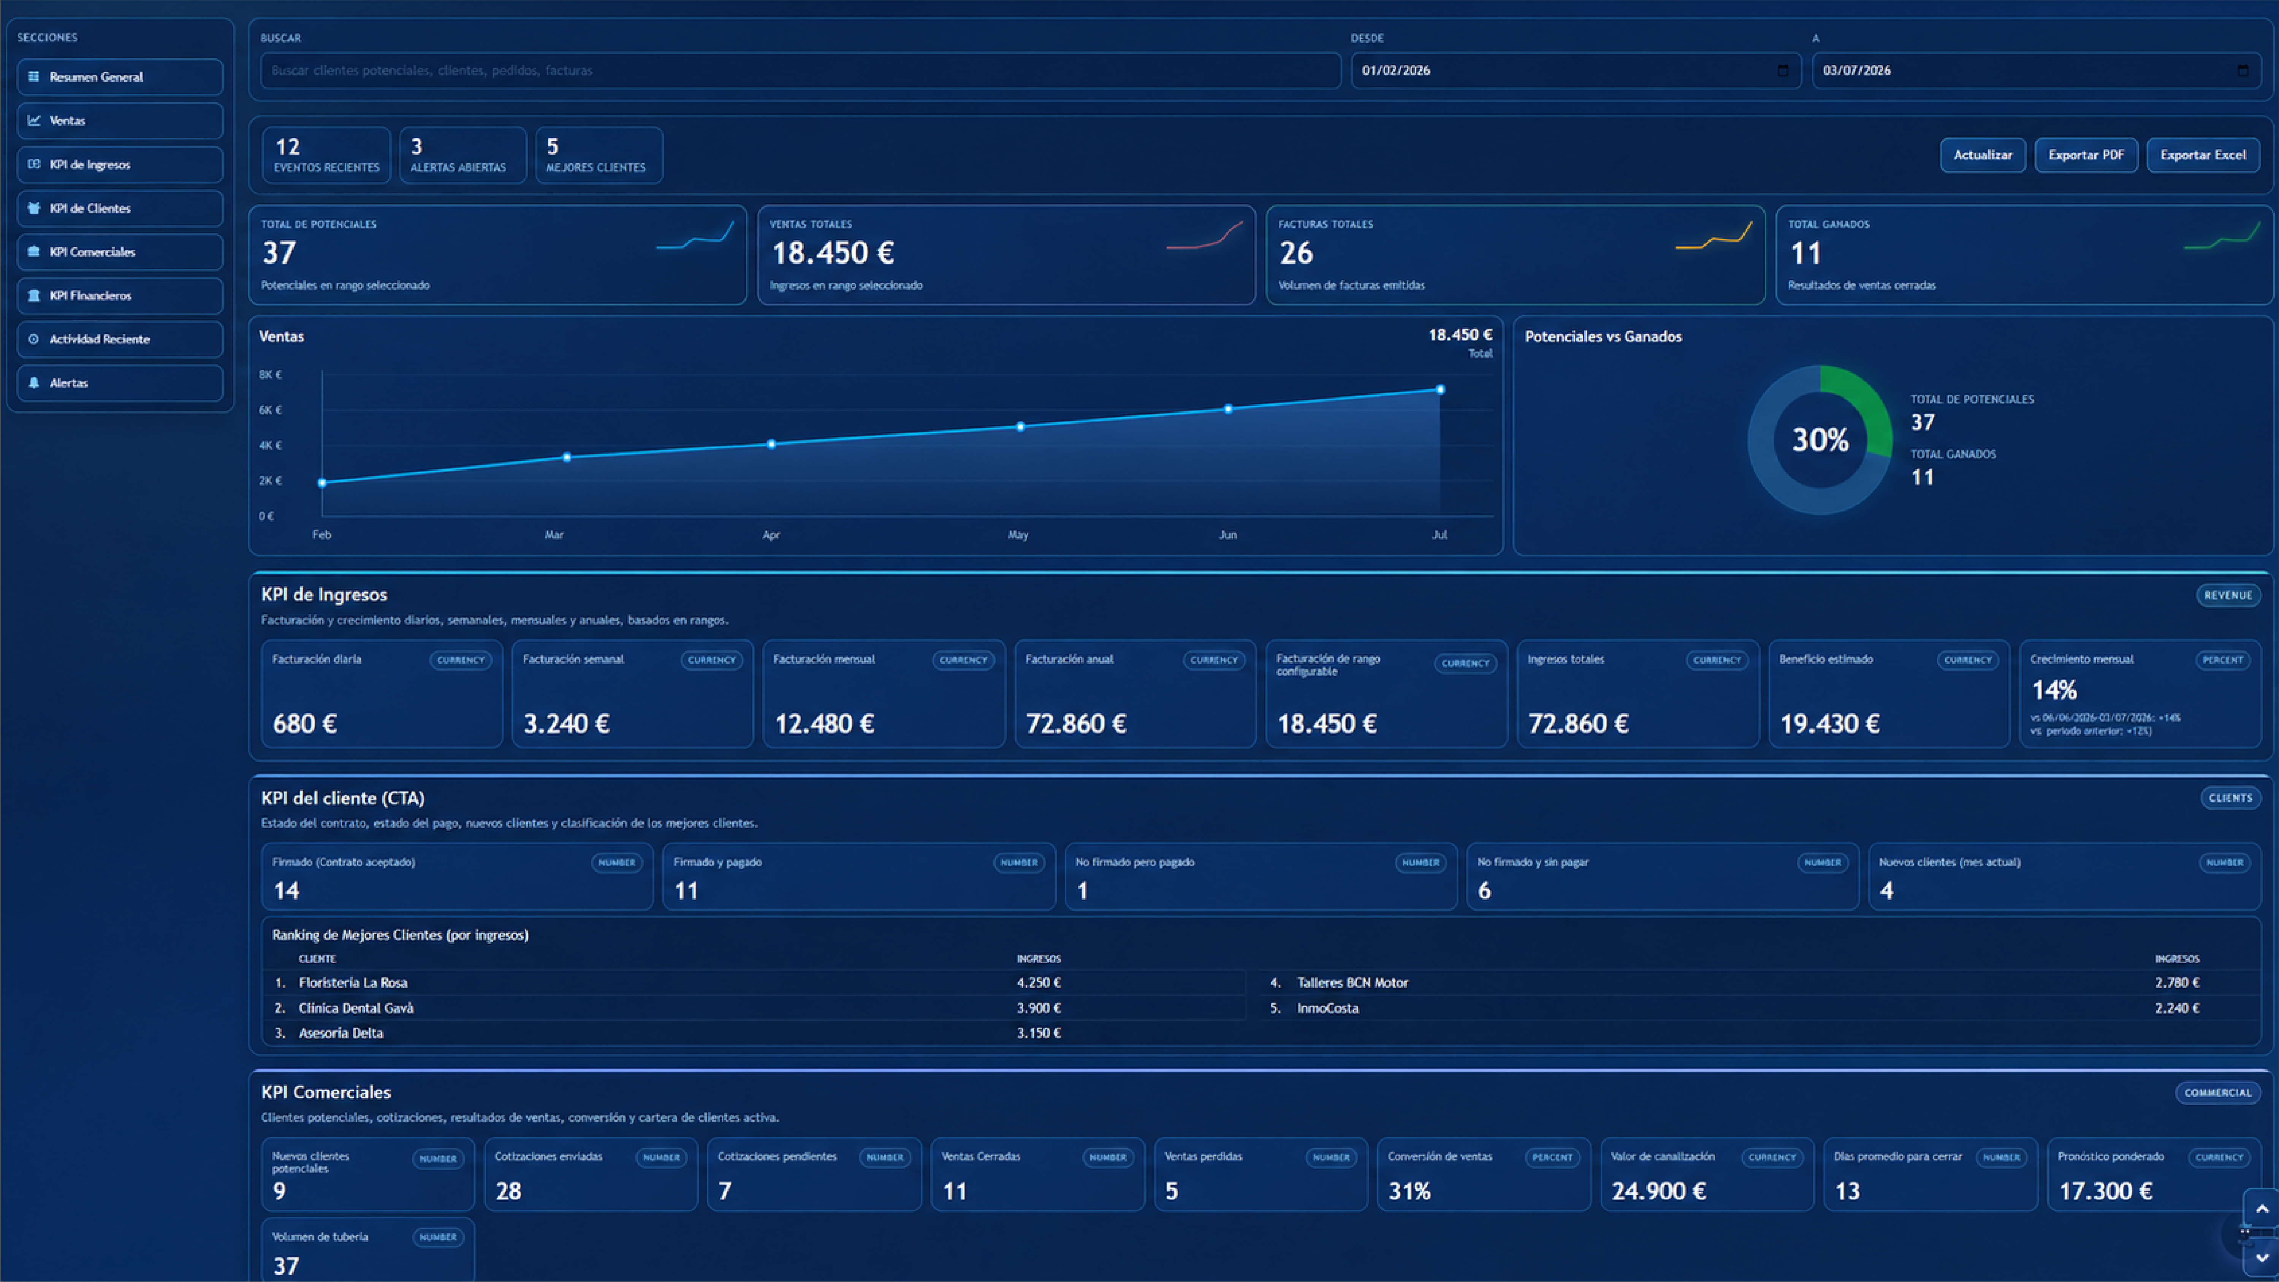Focus the Buscar search field
Image resolution: width=2279 pixels, height=1282 pixels.
click(x=801, y=71)
